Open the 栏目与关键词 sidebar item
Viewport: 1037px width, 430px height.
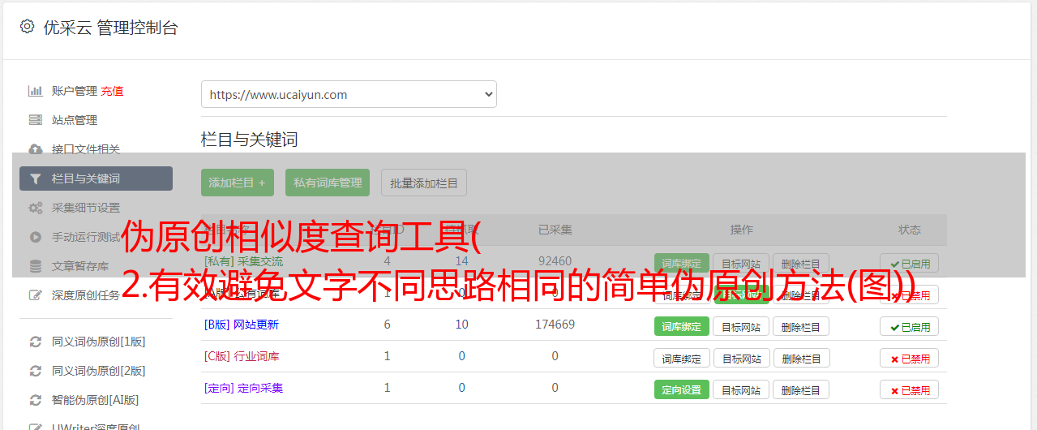pos(96,178)
